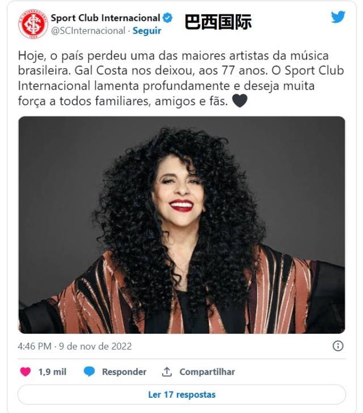
Task: Open the Gal Costa photo
Action: (x=181, y=225)
